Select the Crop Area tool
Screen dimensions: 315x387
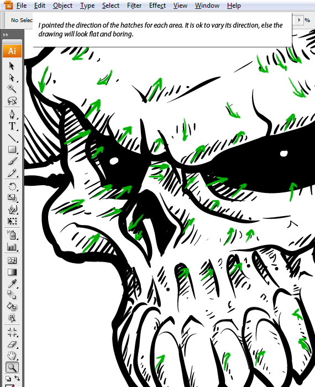click(x=12, y=332)
